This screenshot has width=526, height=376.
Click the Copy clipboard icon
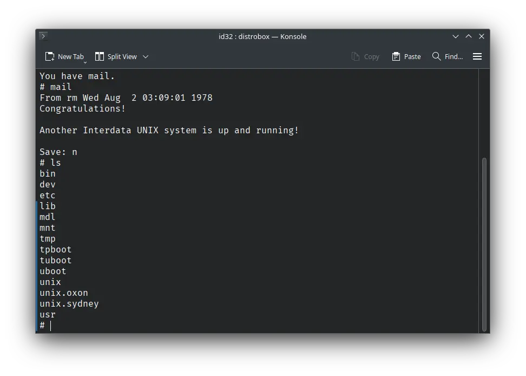pos(354,56)
